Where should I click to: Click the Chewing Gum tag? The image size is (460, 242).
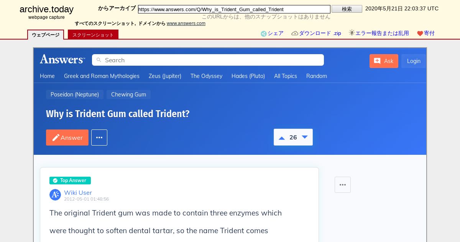click(128, 94)
